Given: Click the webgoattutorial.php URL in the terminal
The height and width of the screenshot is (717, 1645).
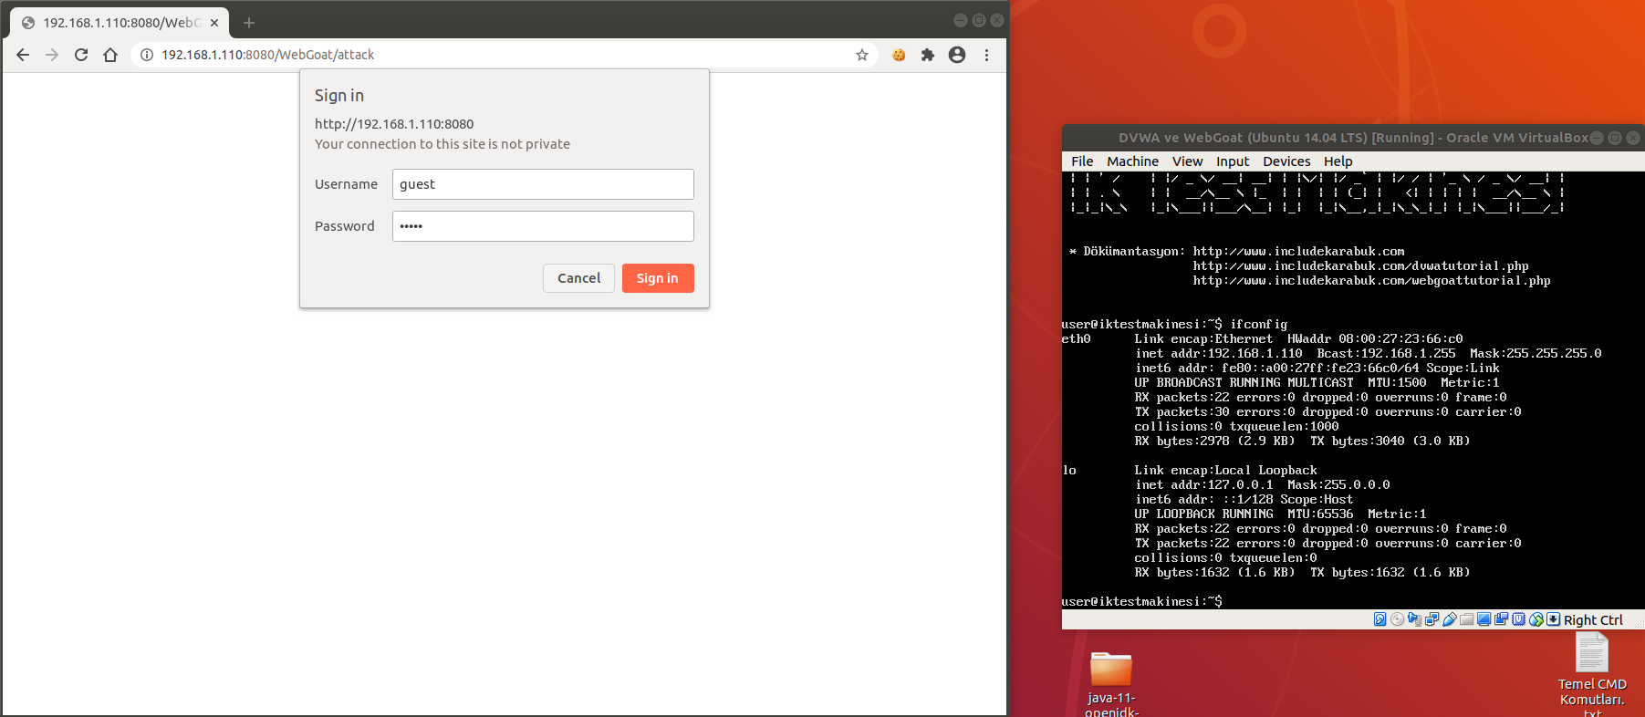Looking at the screenshot, I should (1371, 281).
